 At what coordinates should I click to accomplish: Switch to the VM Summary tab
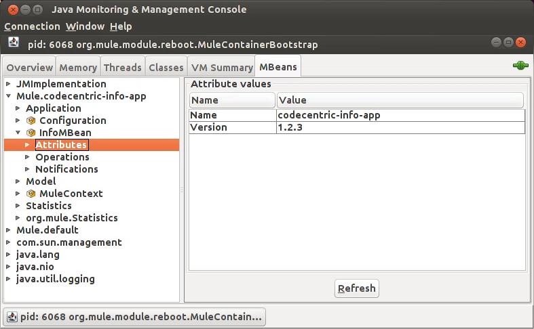click(222, 68)
